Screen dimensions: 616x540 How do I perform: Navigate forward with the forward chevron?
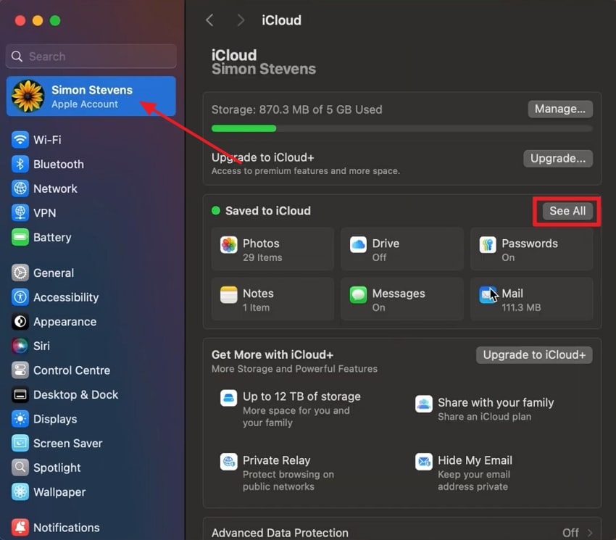[x=241, y=20]
